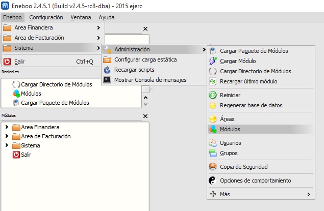324x211 pixels.
Task: Click the Usuarios people icon
Action: coord(213,143)
